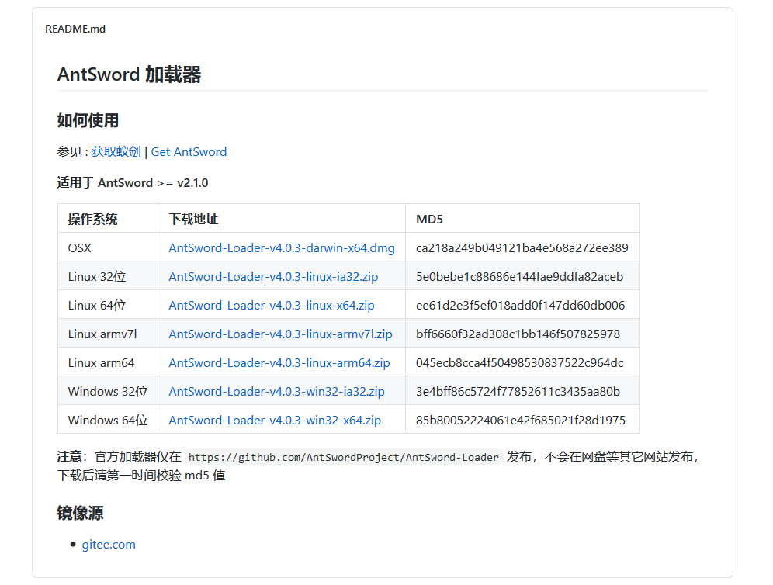Click MD5 hash 045ecb8cca4f50498530837522c964dc
This screenshot has height=585, width=773.
point(520,363)
